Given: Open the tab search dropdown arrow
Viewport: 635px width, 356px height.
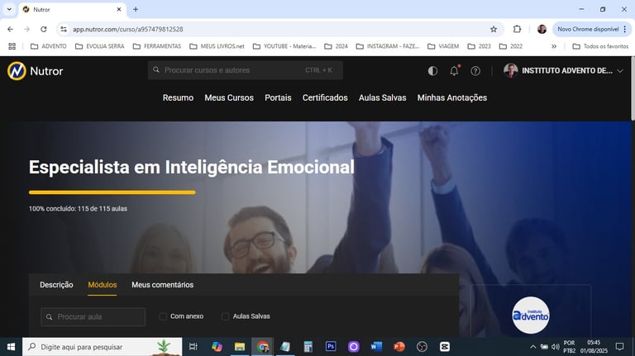Looking at the screenshot, I should pos(9,9).
